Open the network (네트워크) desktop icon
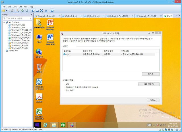 (x=39, y=53)
